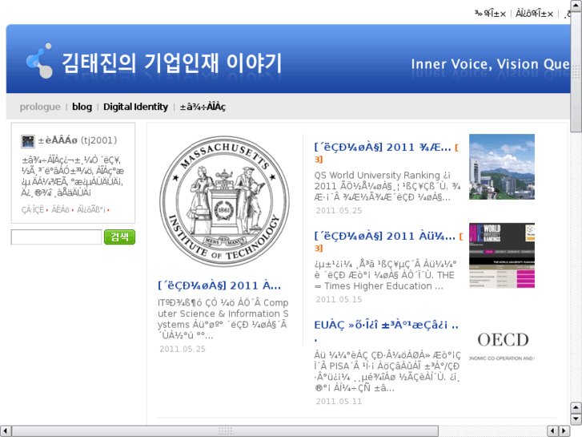This screenshot has height=437, width=582.
Task: Click the vertical scrollbar down arrow
Action: point(576,419)
